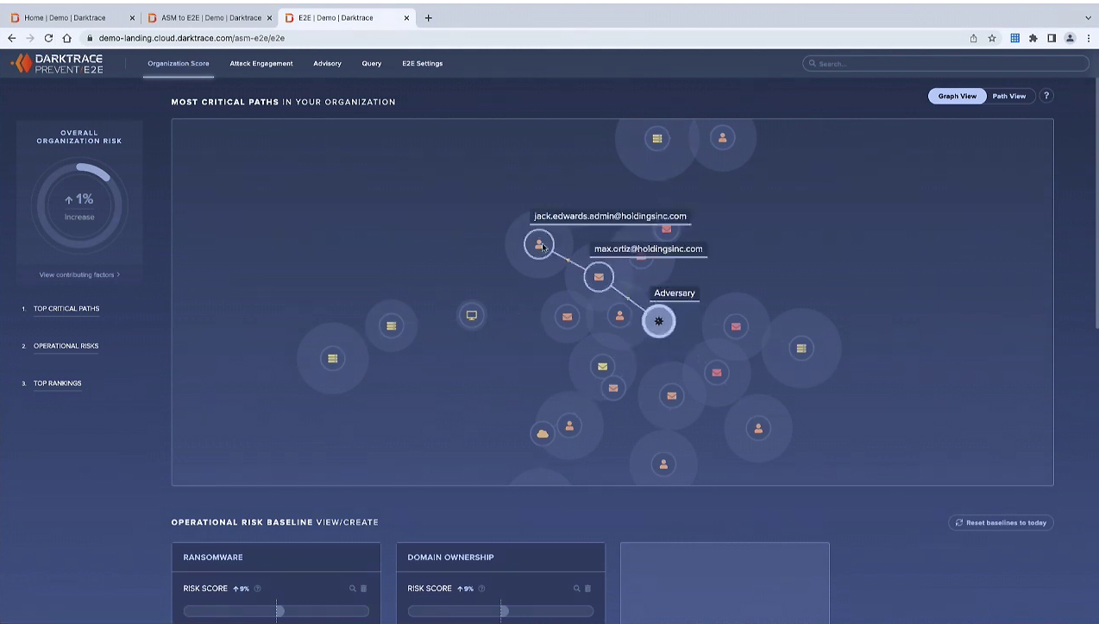Click the Ransomware risk score slider handle

point(279,611)
